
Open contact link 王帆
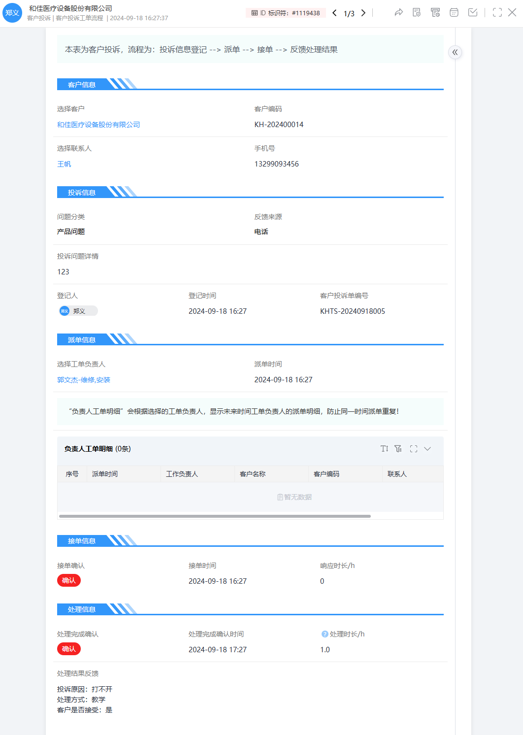pyautogui.click(x=64, y=164)
